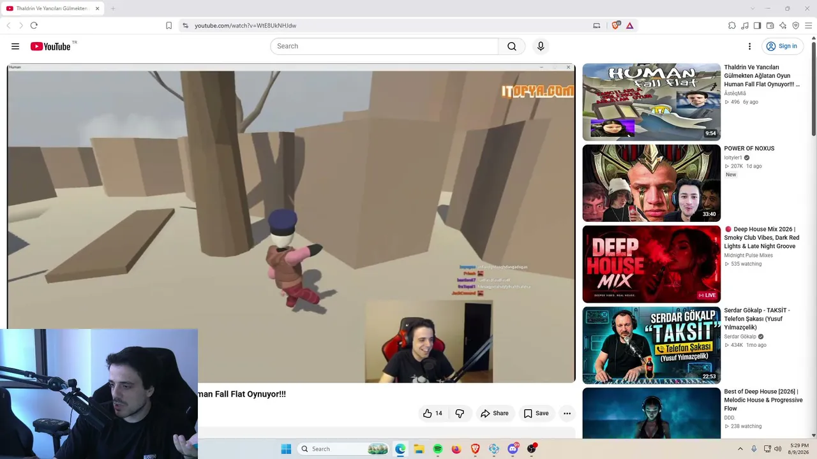Click the video player to pause
817x459 pixels.
[x=291, y=223]
